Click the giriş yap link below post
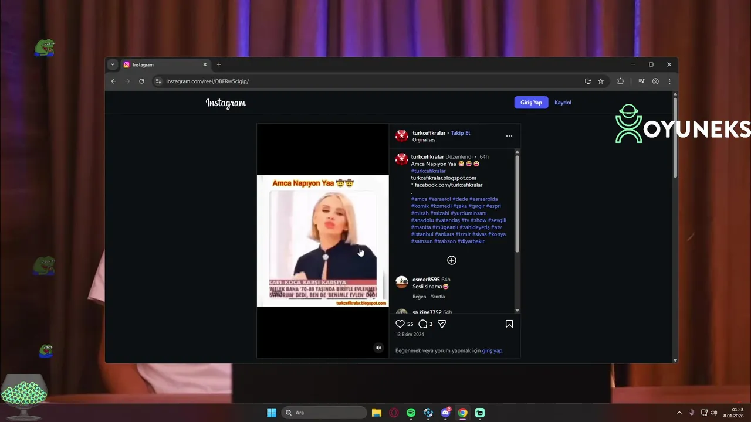This screenshot has width=751, height=422. point(492,350)
